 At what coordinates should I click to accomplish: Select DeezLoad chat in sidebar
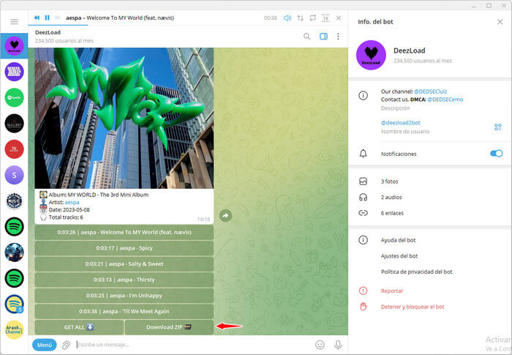coord(15,46)
